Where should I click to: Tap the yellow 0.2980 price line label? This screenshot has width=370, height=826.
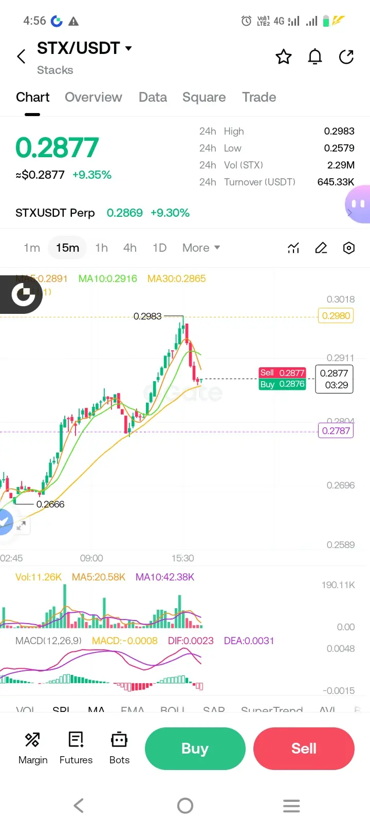(336, 315)
